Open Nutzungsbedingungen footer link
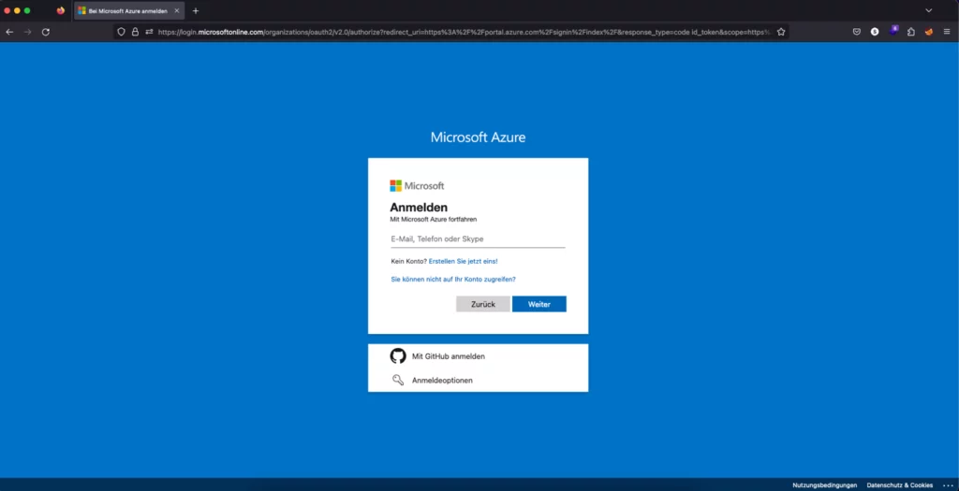 tap(824, 485)
